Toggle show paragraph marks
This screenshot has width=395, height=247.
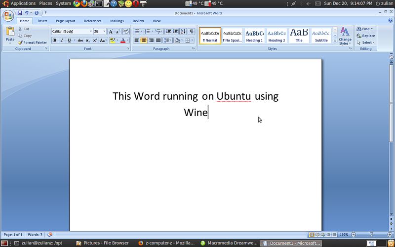[192, 31]
